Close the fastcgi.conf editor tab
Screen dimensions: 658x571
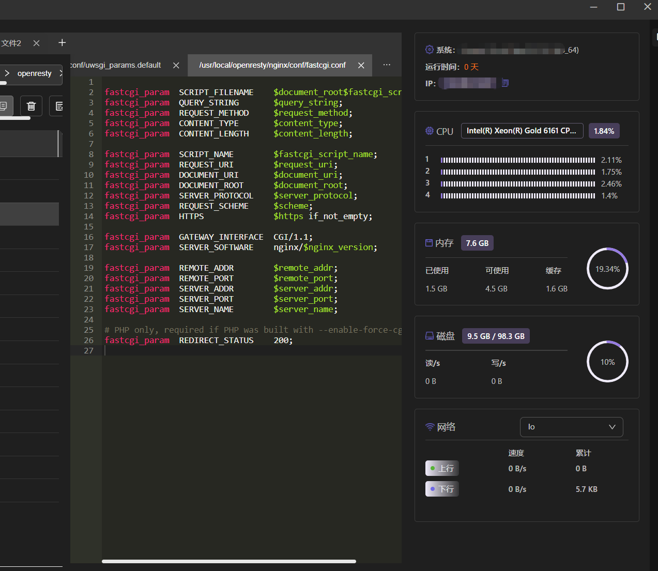pyautogui.click(x=361, y=66)
